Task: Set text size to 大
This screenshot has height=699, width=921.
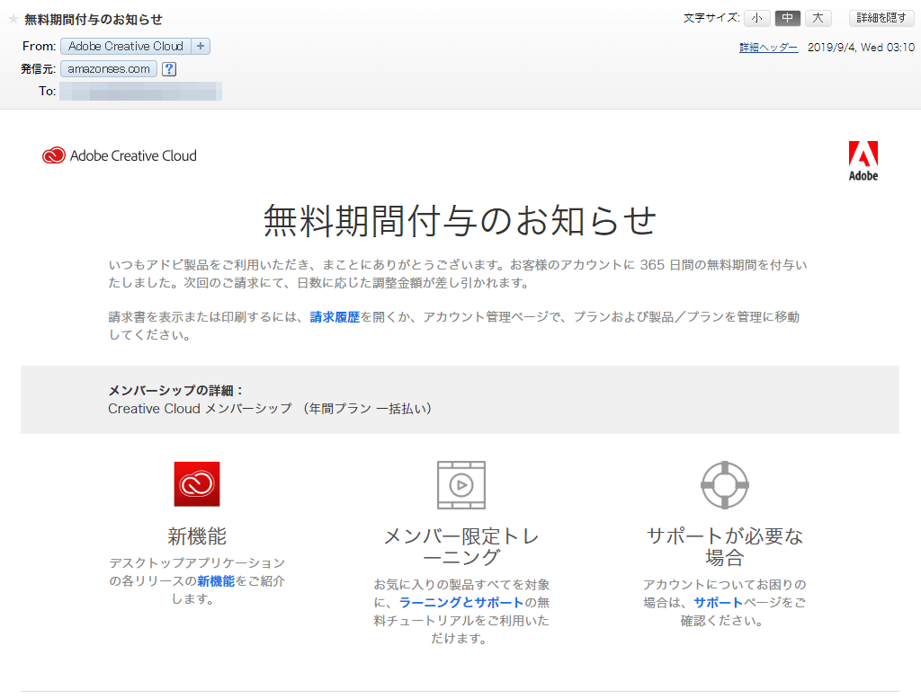Action: click(818, 18)
